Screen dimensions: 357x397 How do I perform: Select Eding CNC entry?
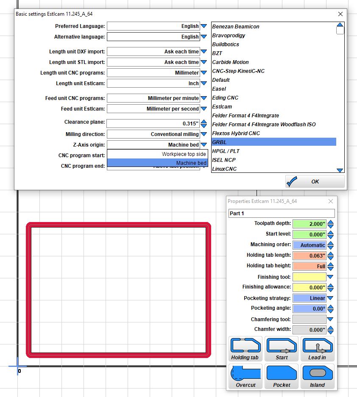pyautogui.click(x=274, y=98)
